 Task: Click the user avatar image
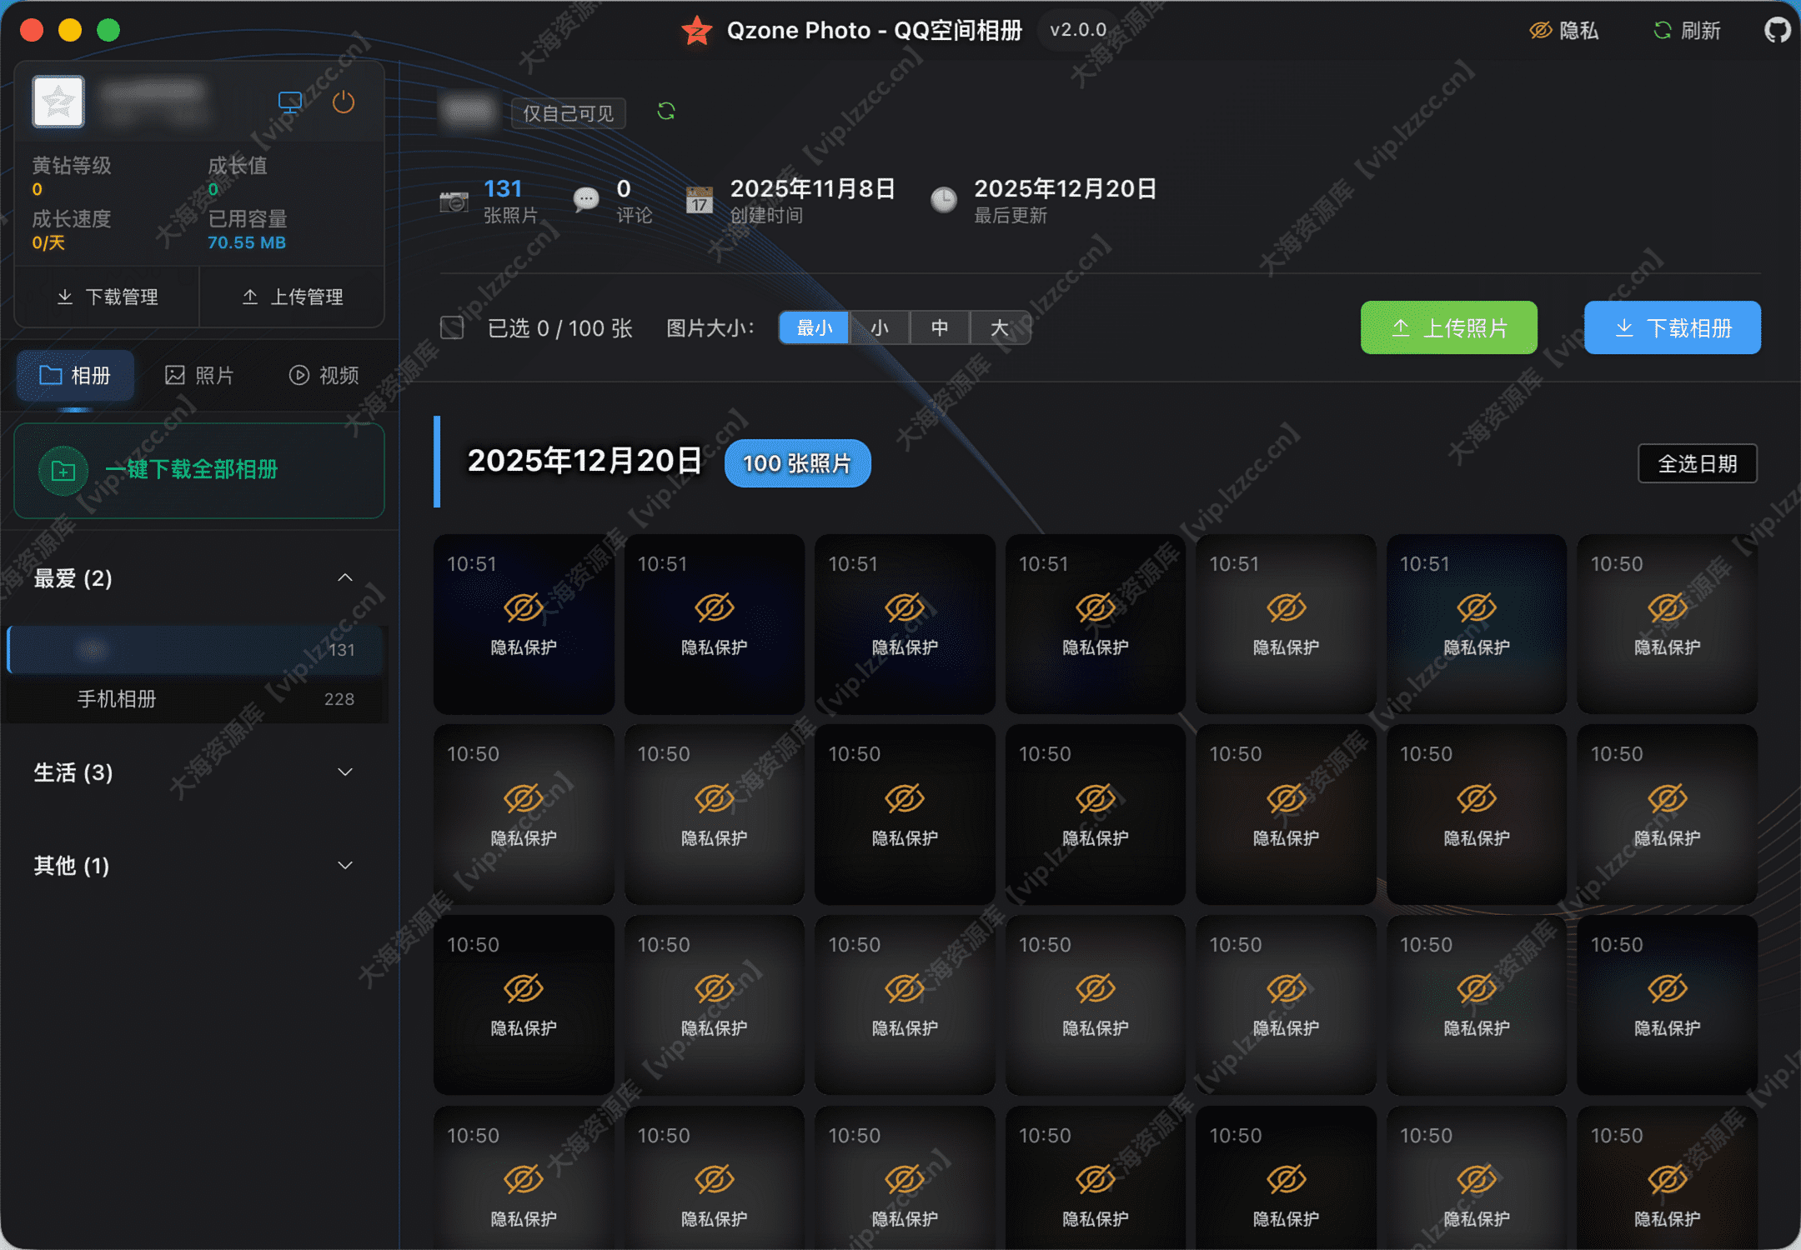tap(58, 102)
